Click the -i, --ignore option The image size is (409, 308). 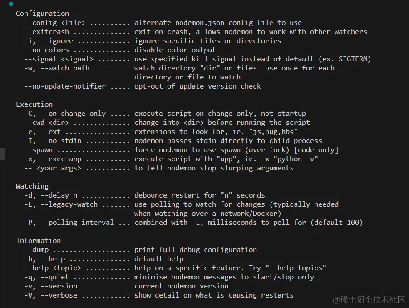pyautogui.click(x=49, y=41)
